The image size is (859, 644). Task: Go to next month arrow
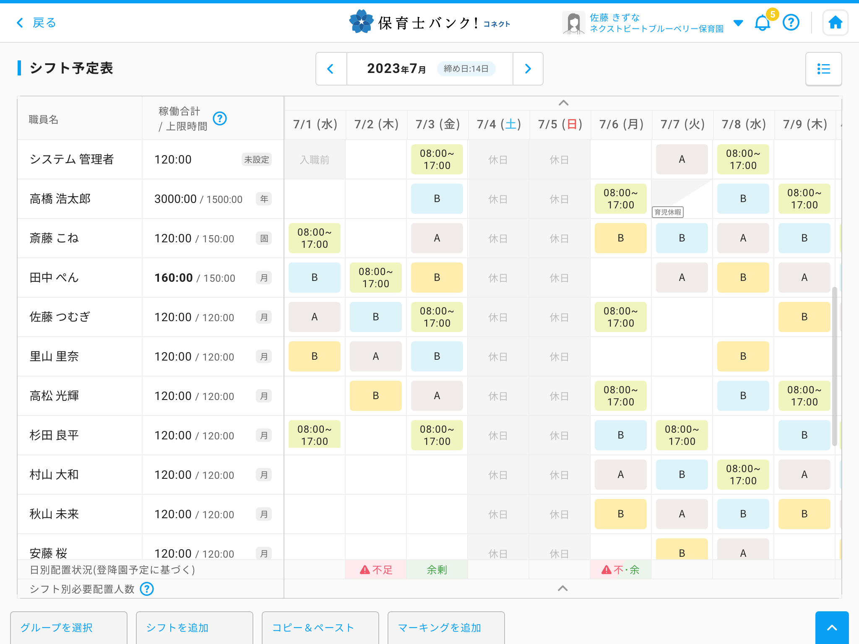pyautogui.click(x=528, y=69)
